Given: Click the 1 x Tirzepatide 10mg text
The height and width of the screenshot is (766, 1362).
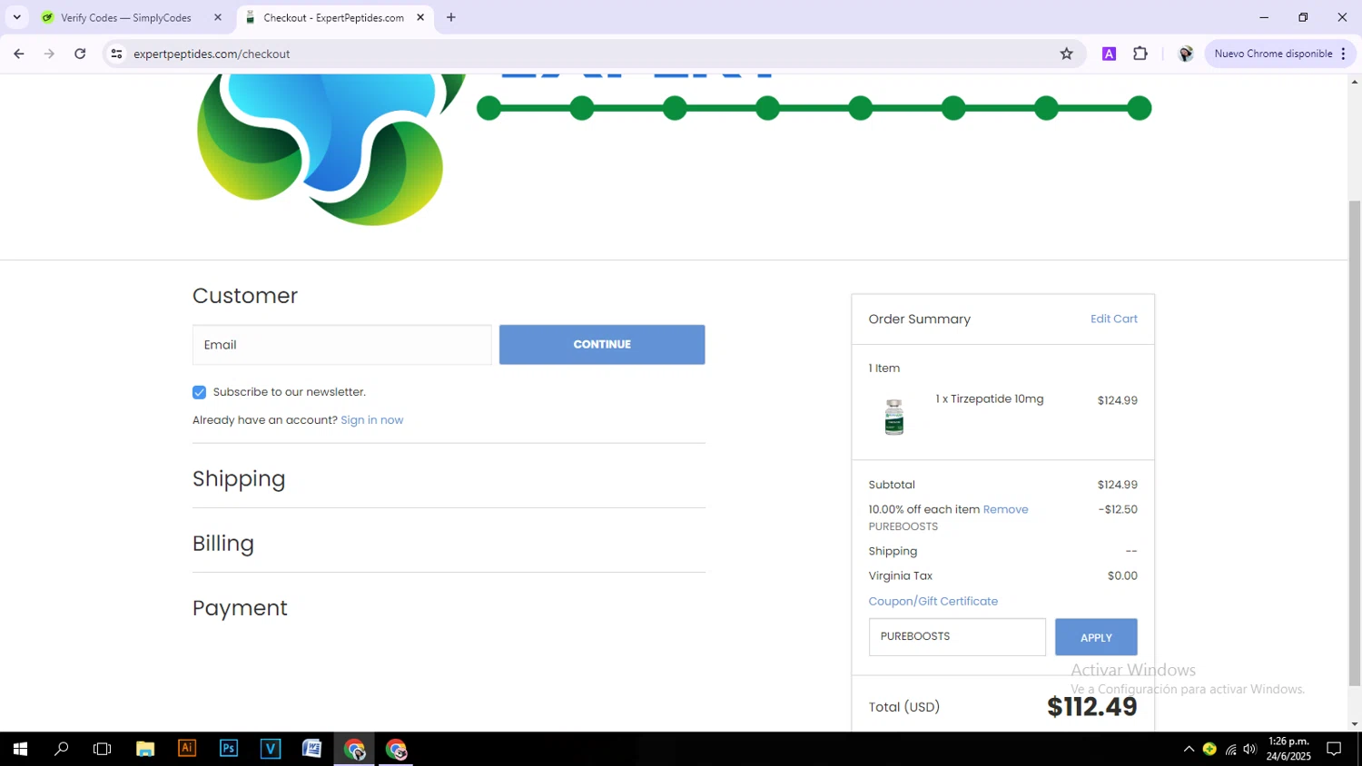Looking at the screenshot, I should click(x=990, y=399).
